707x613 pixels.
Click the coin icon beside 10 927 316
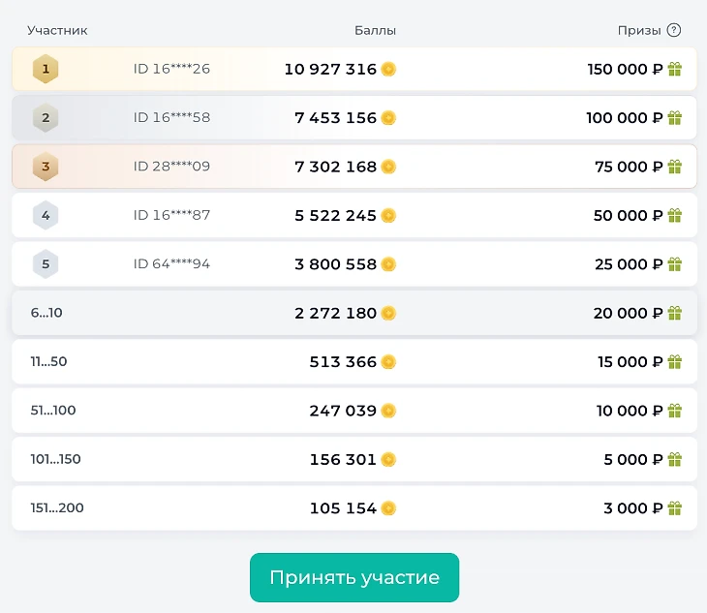click(x=388, y=69)
